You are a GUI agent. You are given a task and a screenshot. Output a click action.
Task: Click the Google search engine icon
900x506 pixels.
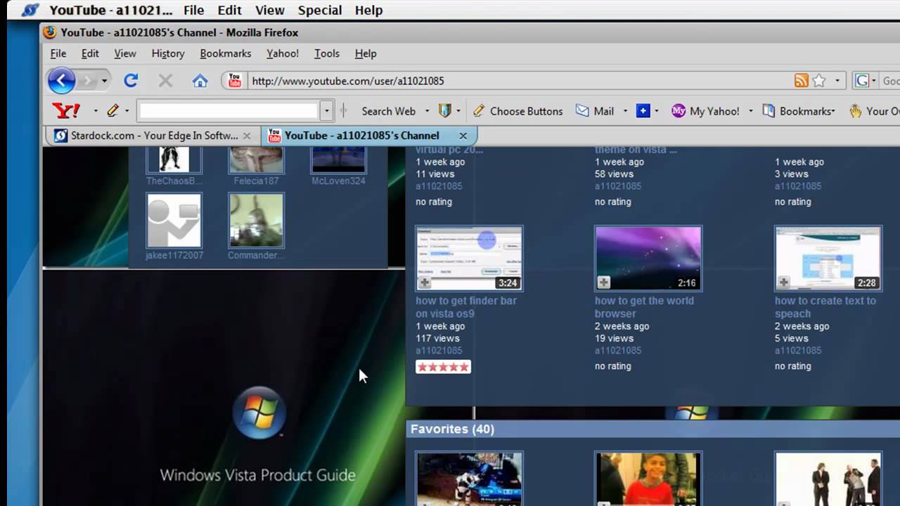point(862,81)
